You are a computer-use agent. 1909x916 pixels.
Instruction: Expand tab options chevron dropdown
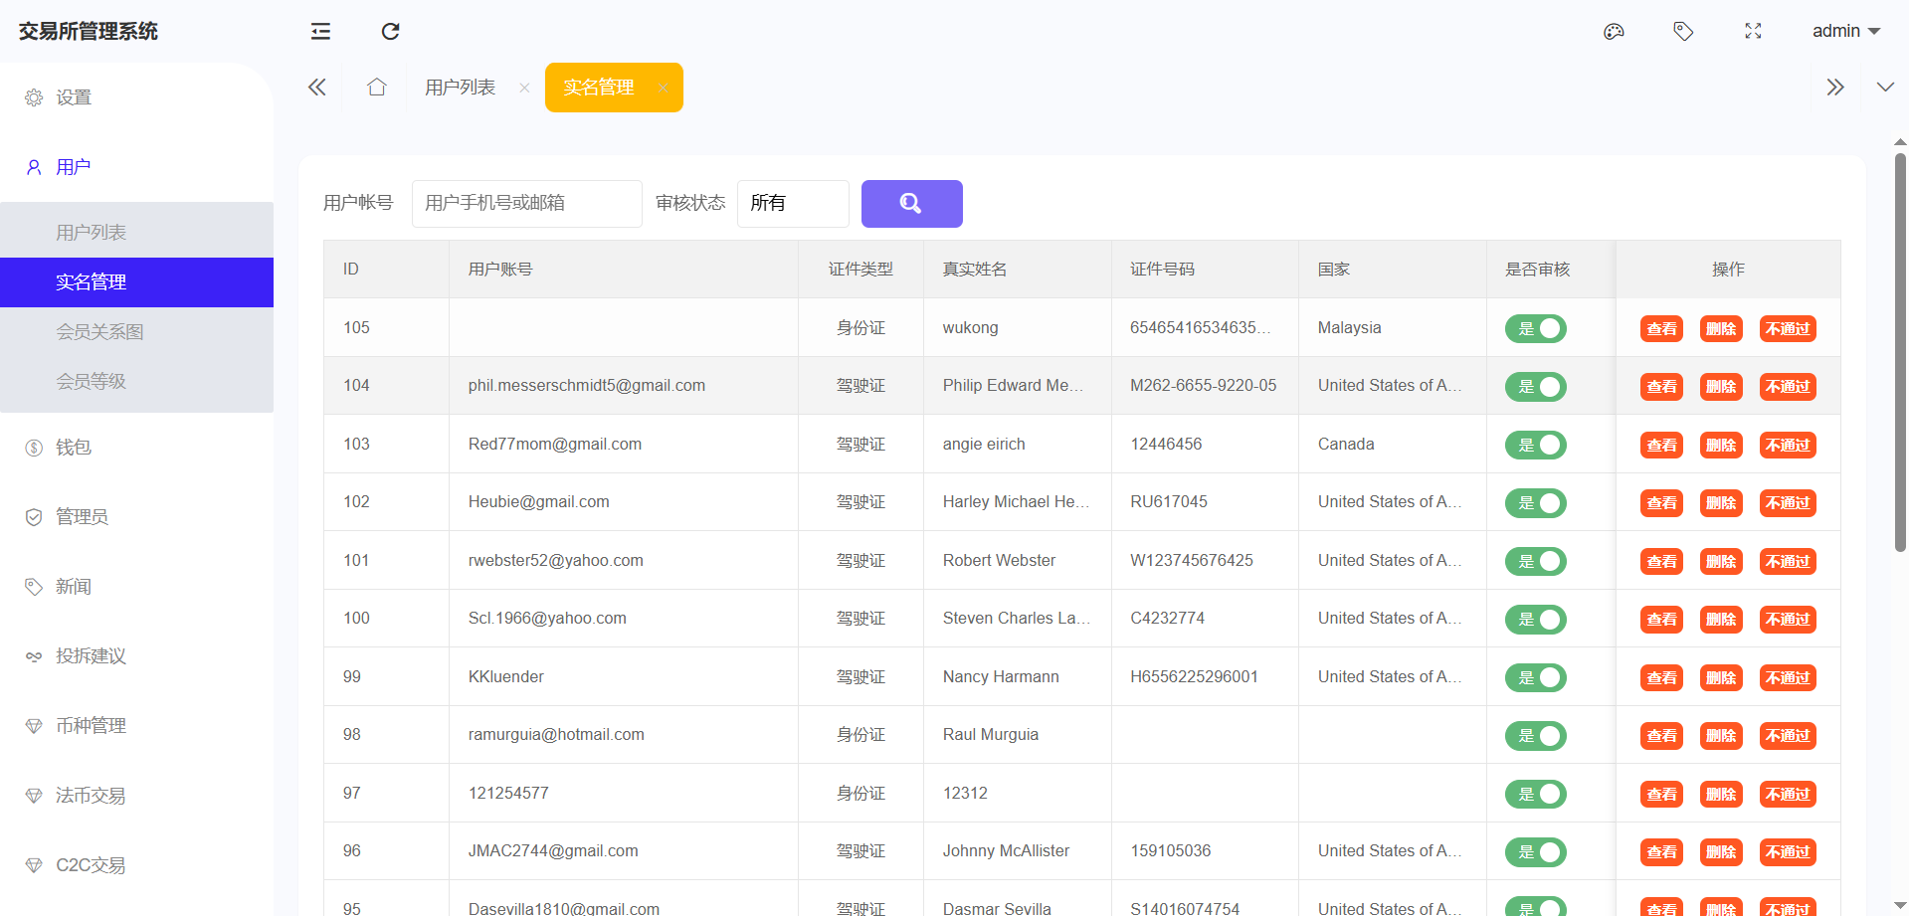point(1884,88)
